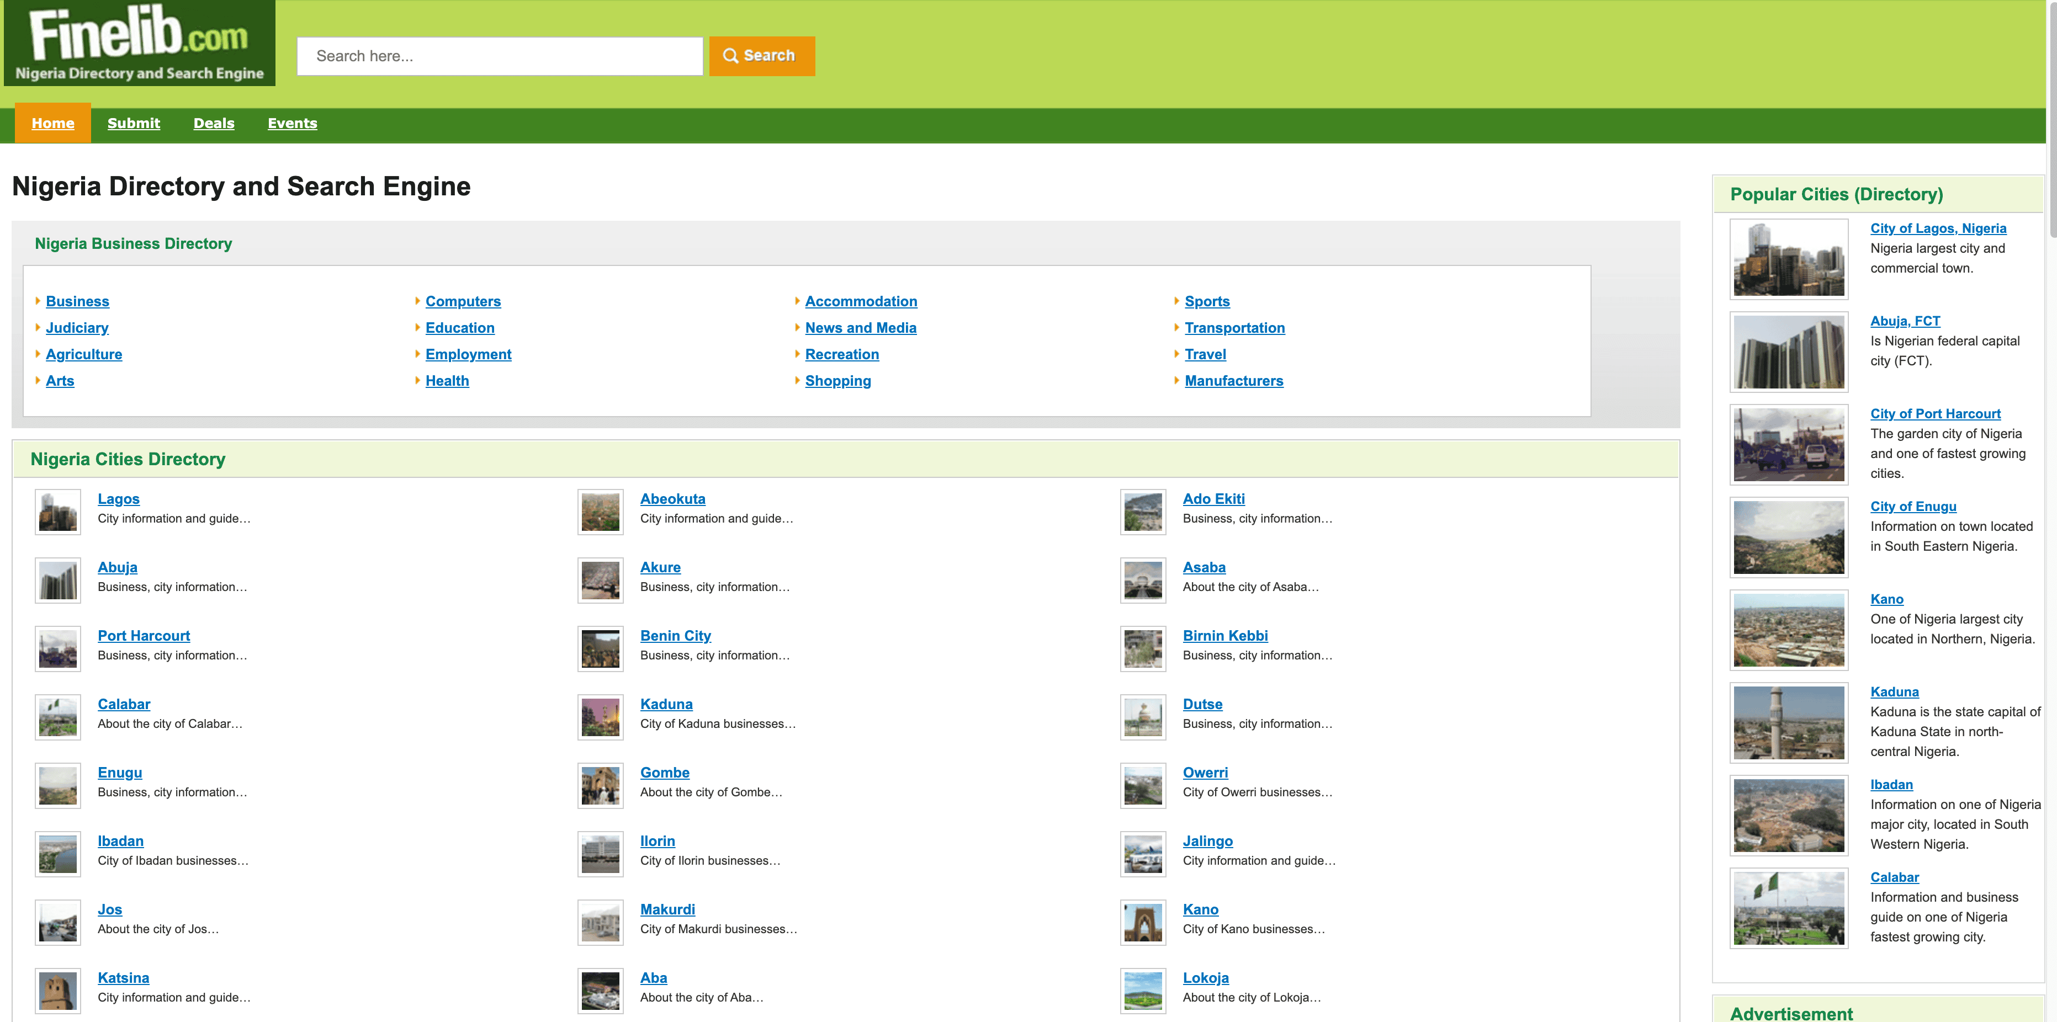Click the Gombe city thumbnail

(x=601, y=786)
